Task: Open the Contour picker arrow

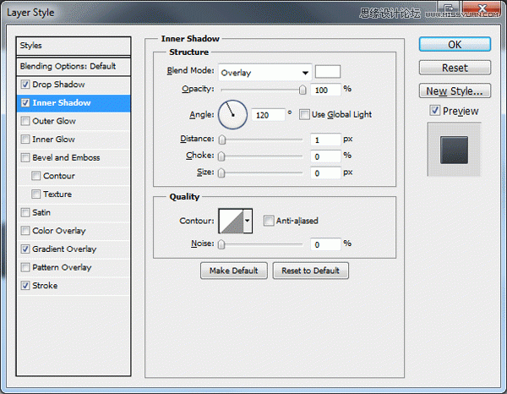Action: [248, 221]
